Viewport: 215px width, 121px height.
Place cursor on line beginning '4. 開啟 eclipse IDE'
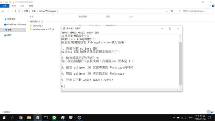[x=93, y=74]
